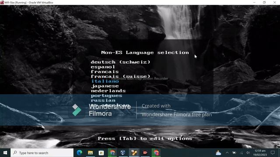Open Microsoft Store from the taskbar

(101, 153)
